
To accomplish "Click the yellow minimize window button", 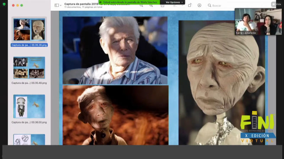I will 17,5.
